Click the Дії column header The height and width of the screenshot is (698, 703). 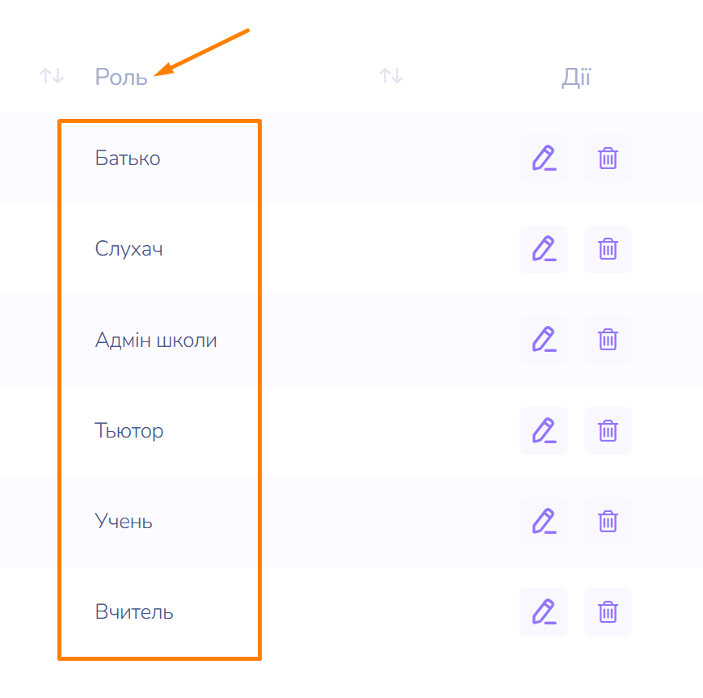pyautogui.click(x=576, y=78)
